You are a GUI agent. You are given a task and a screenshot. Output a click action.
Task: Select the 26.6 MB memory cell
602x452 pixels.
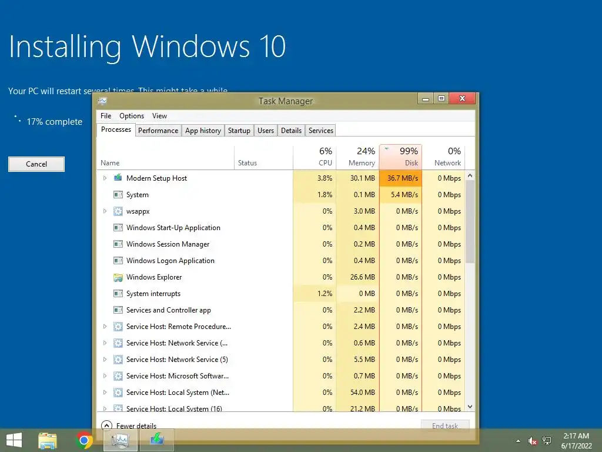[358, 277]
